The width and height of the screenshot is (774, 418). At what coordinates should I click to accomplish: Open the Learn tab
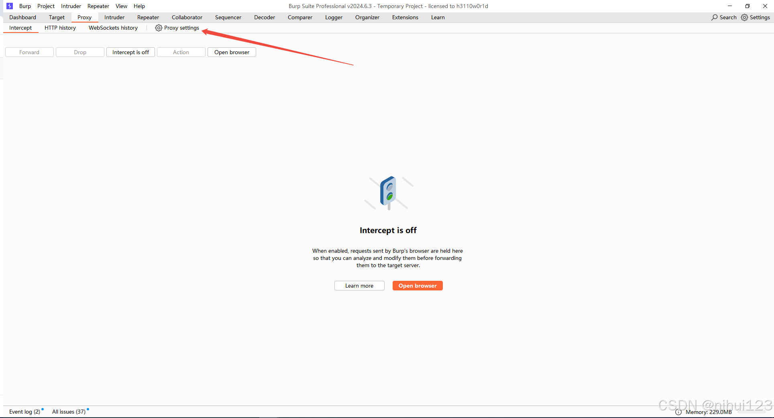pyautogui.click(x=438, y=17)
